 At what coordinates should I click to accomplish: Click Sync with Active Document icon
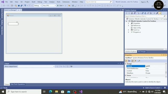(x=143, y=13)
